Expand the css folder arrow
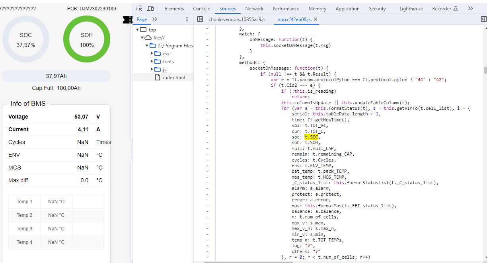 pyautogui.click(x=152, y=54)
